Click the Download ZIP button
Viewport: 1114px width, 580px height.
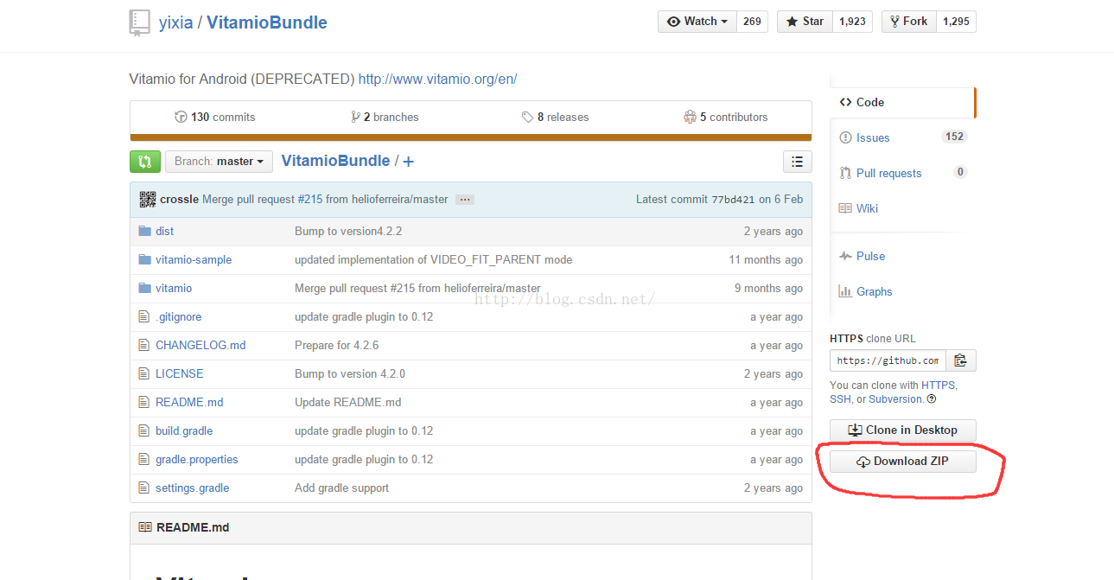[x=903, y=462]
